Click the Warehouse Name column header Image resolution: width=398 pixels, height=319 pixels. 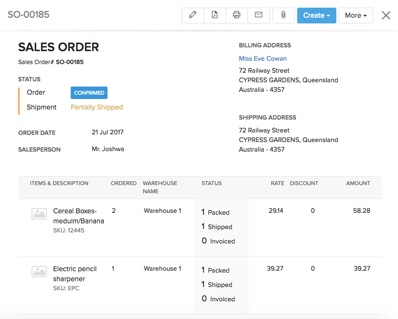[160, 187]
